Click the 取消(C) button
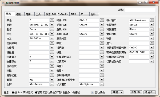This screenshot has width=160, height=97. click(149, 92)
